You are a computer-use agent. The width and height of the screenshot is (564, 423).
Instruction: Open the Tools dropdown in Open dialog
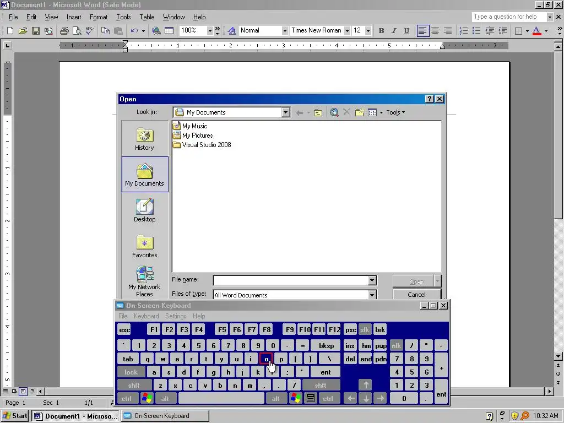coord(395,112)
